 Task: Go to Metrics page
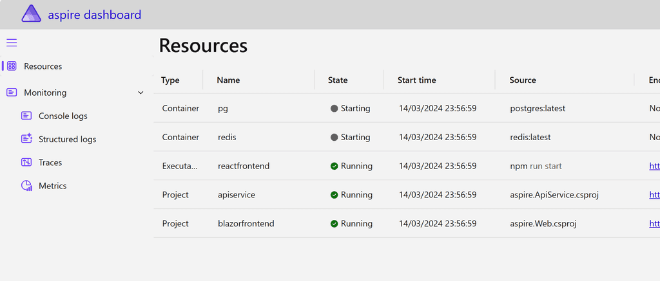coord(53,186)
